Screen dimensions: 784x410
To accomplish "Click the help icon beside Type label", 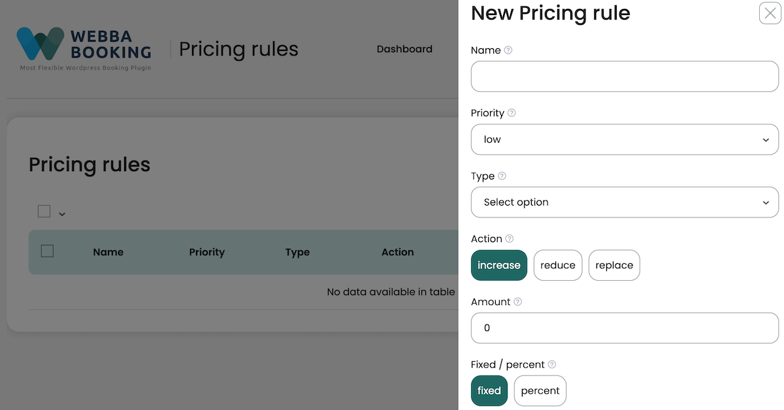I will tap(502, 176).
